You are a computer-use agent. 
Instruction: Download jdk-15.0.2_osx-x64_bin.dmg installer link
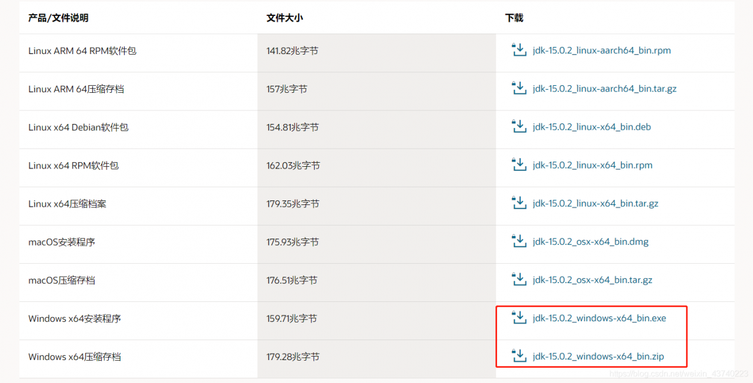tap(591, 242)
